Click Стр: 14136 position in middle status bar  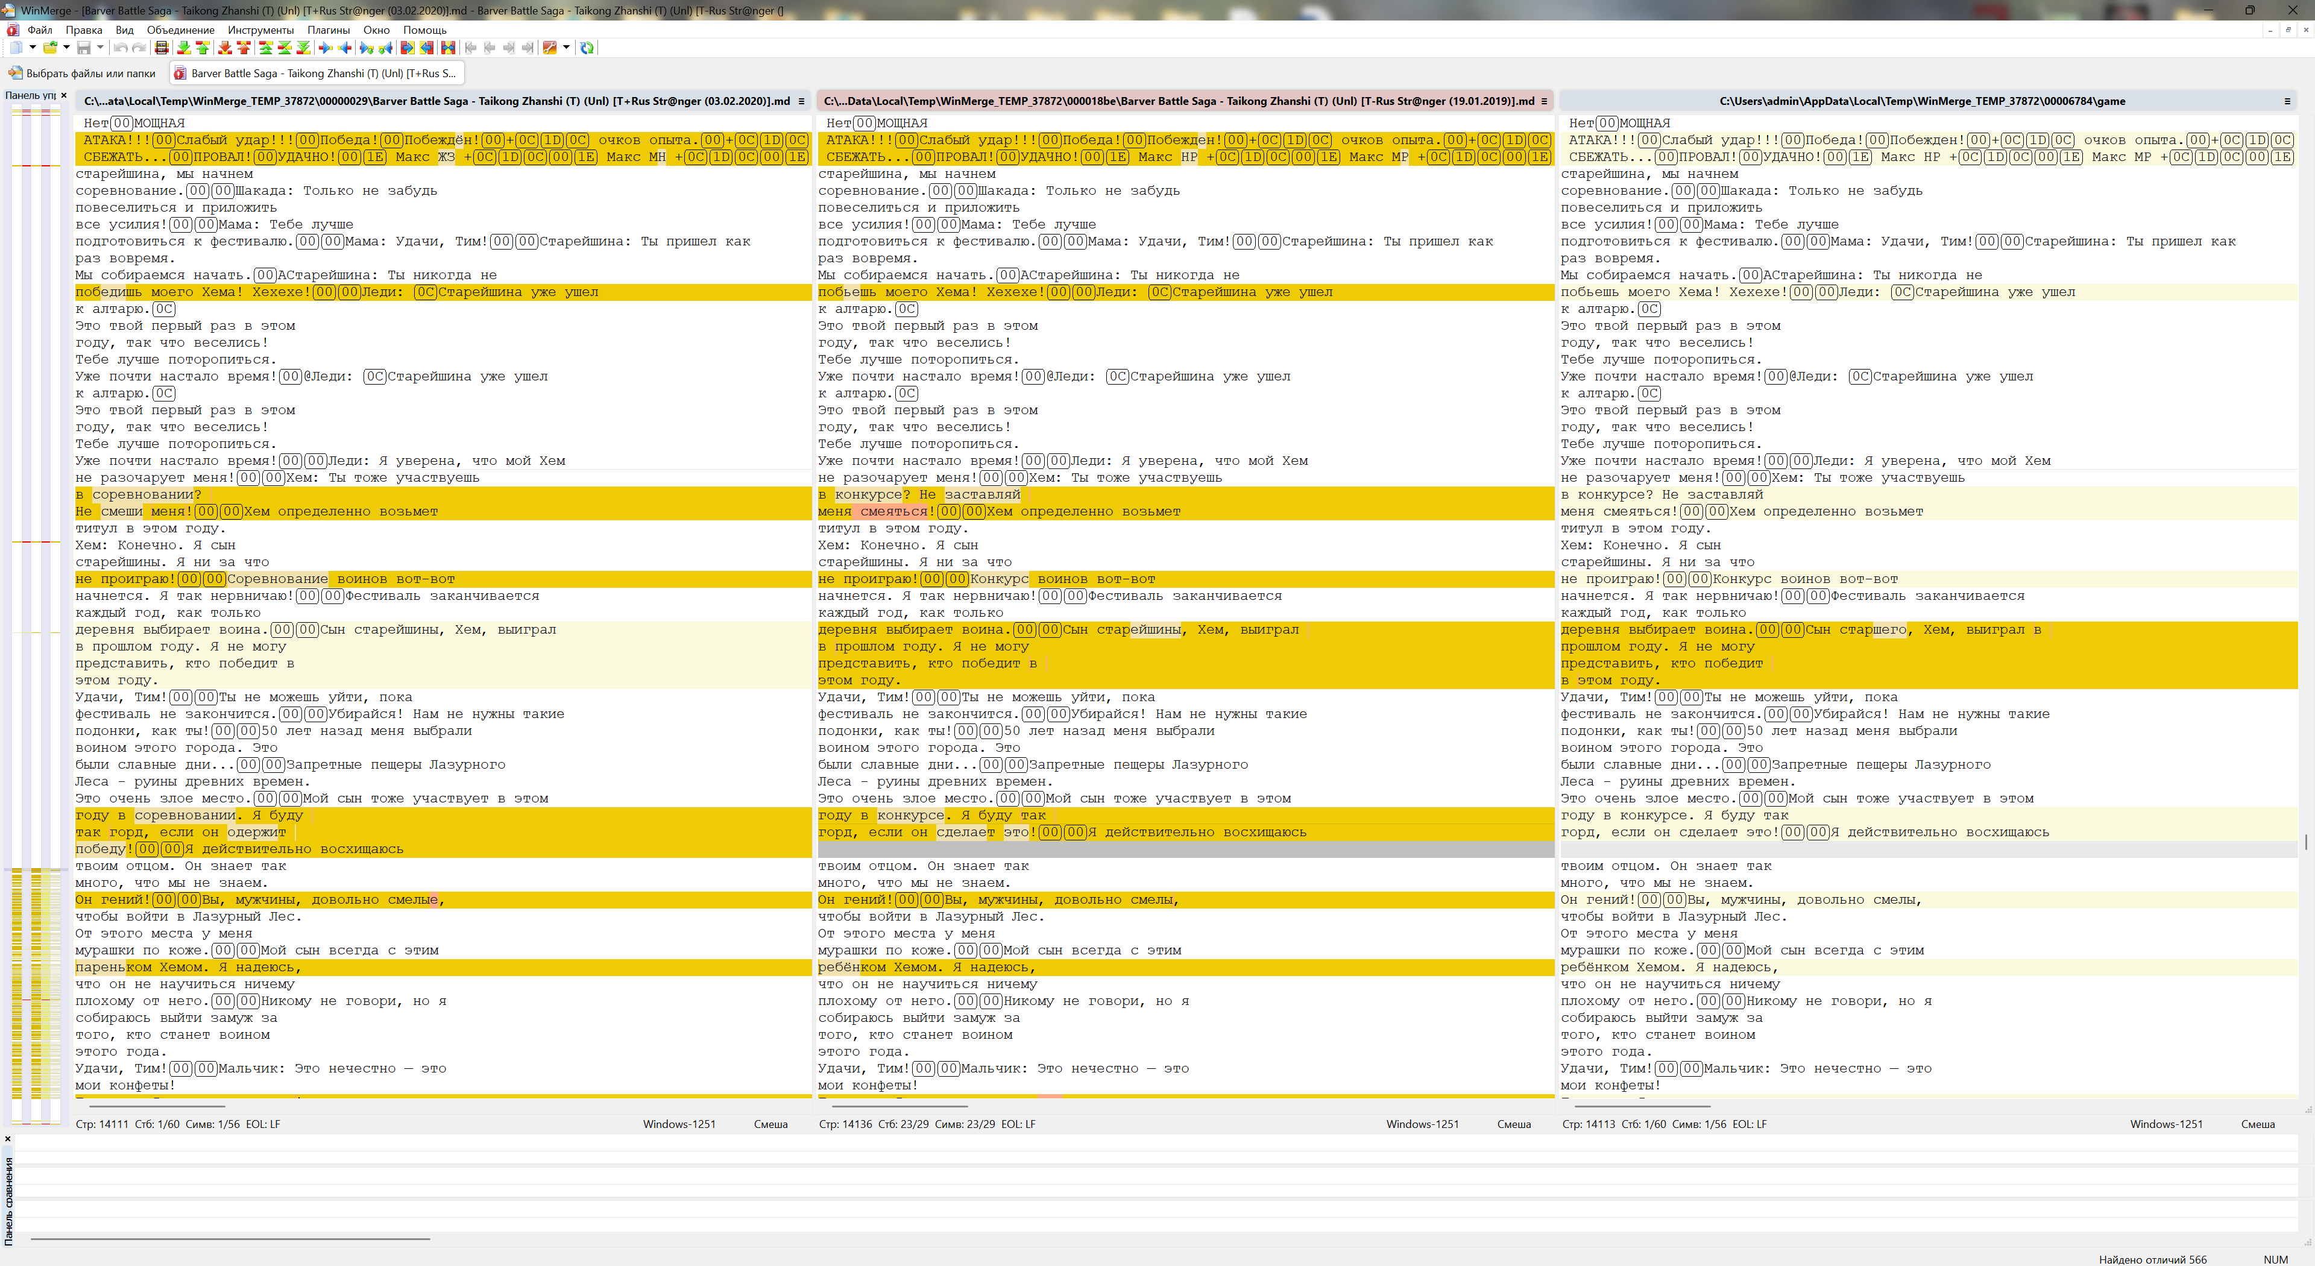point(845,1124)
